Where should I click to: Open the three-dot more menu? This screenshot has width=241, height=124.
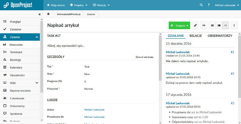[x=234, y=25]
